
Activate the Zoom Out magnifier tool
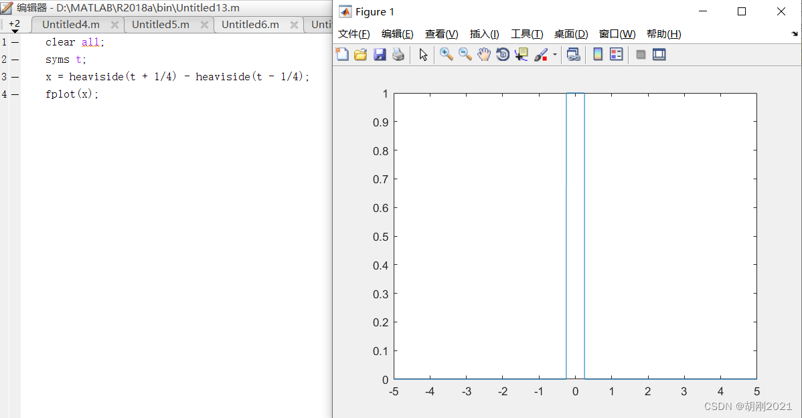tap(465, 54)
